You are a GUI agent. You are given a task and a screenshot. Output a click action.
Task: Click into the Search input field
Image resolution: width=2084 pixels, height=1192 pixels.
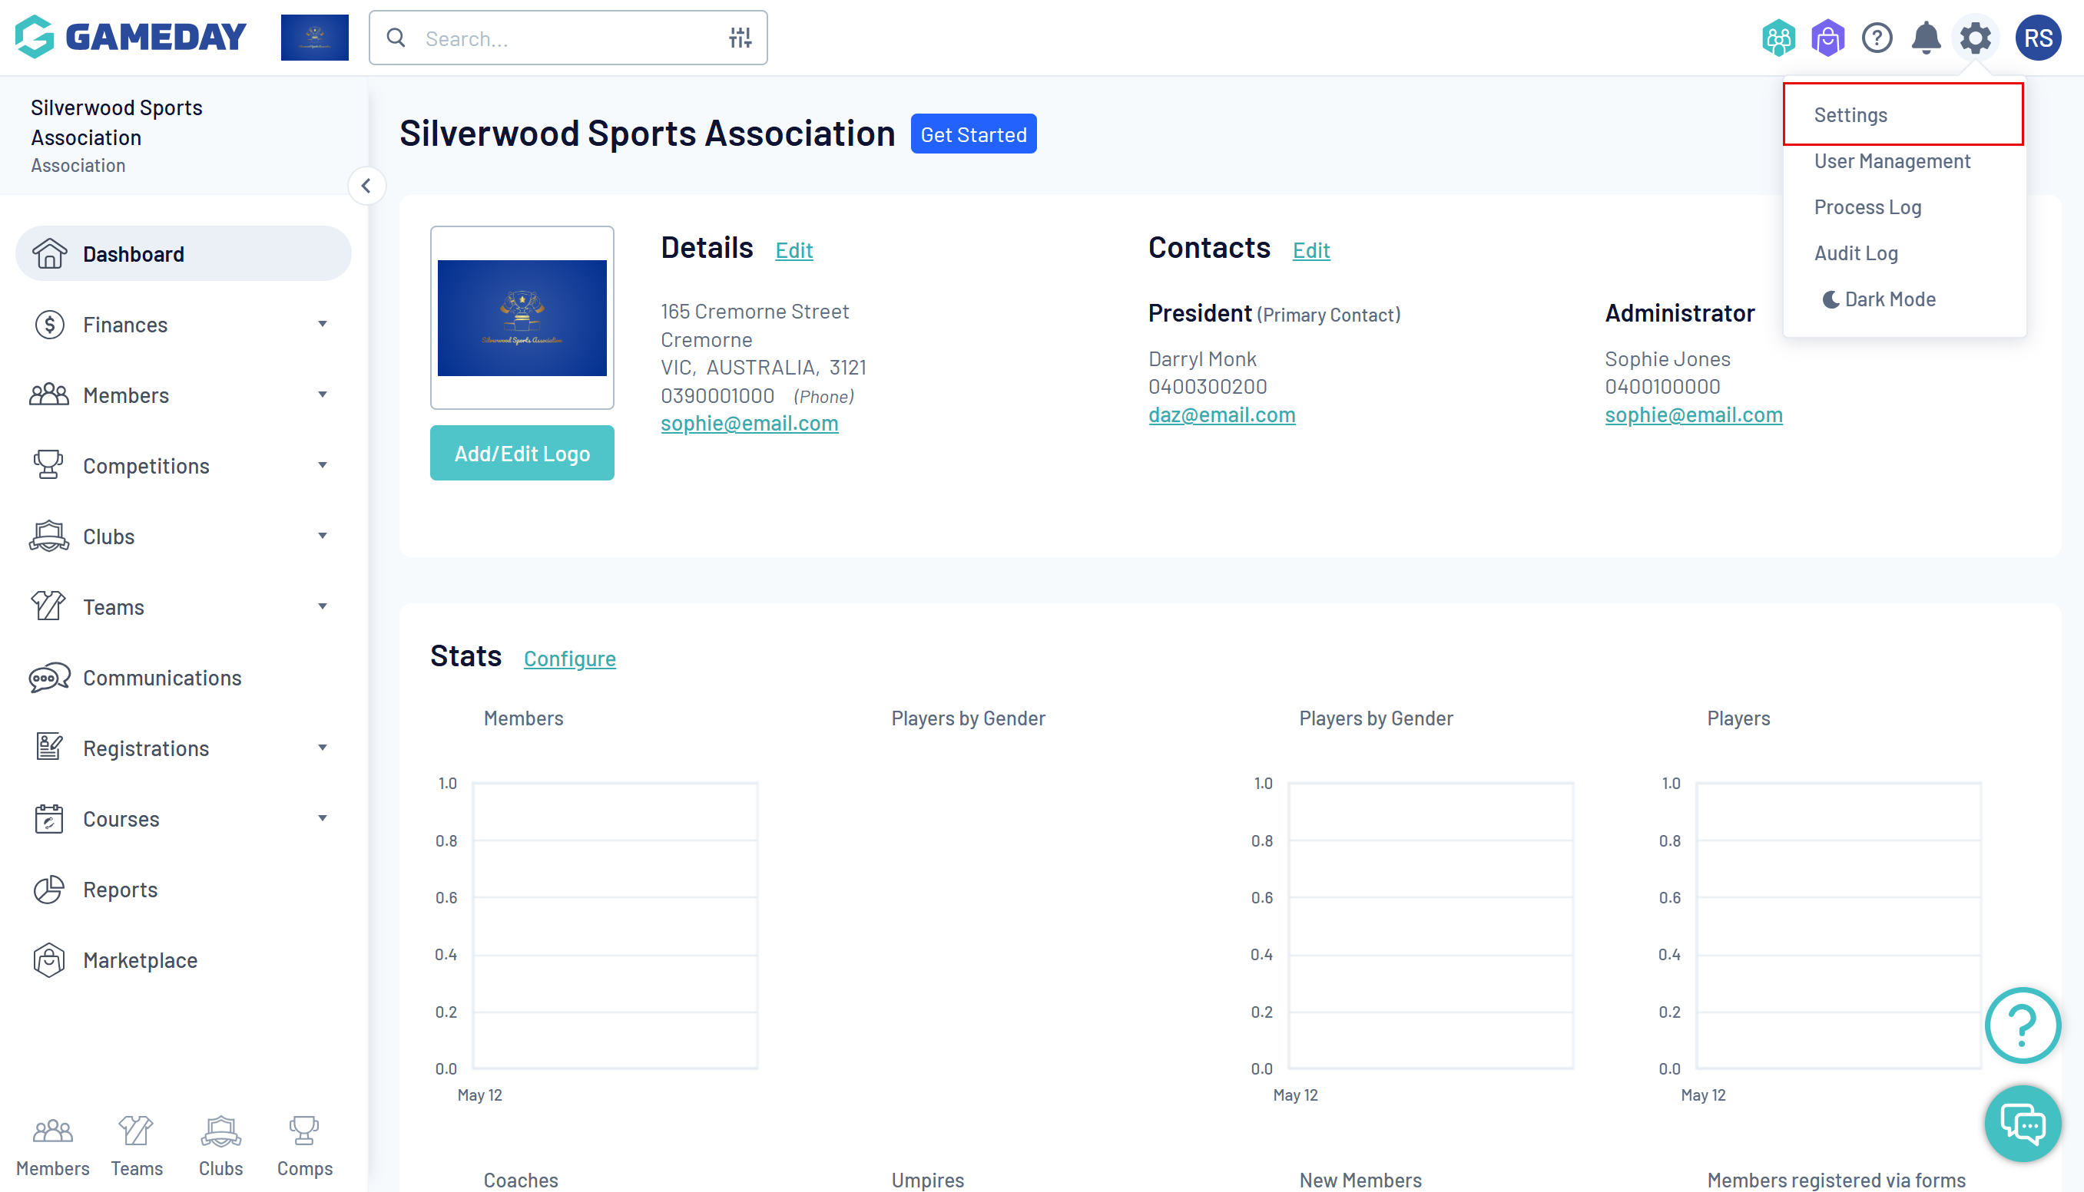click(x=565, y=38)
